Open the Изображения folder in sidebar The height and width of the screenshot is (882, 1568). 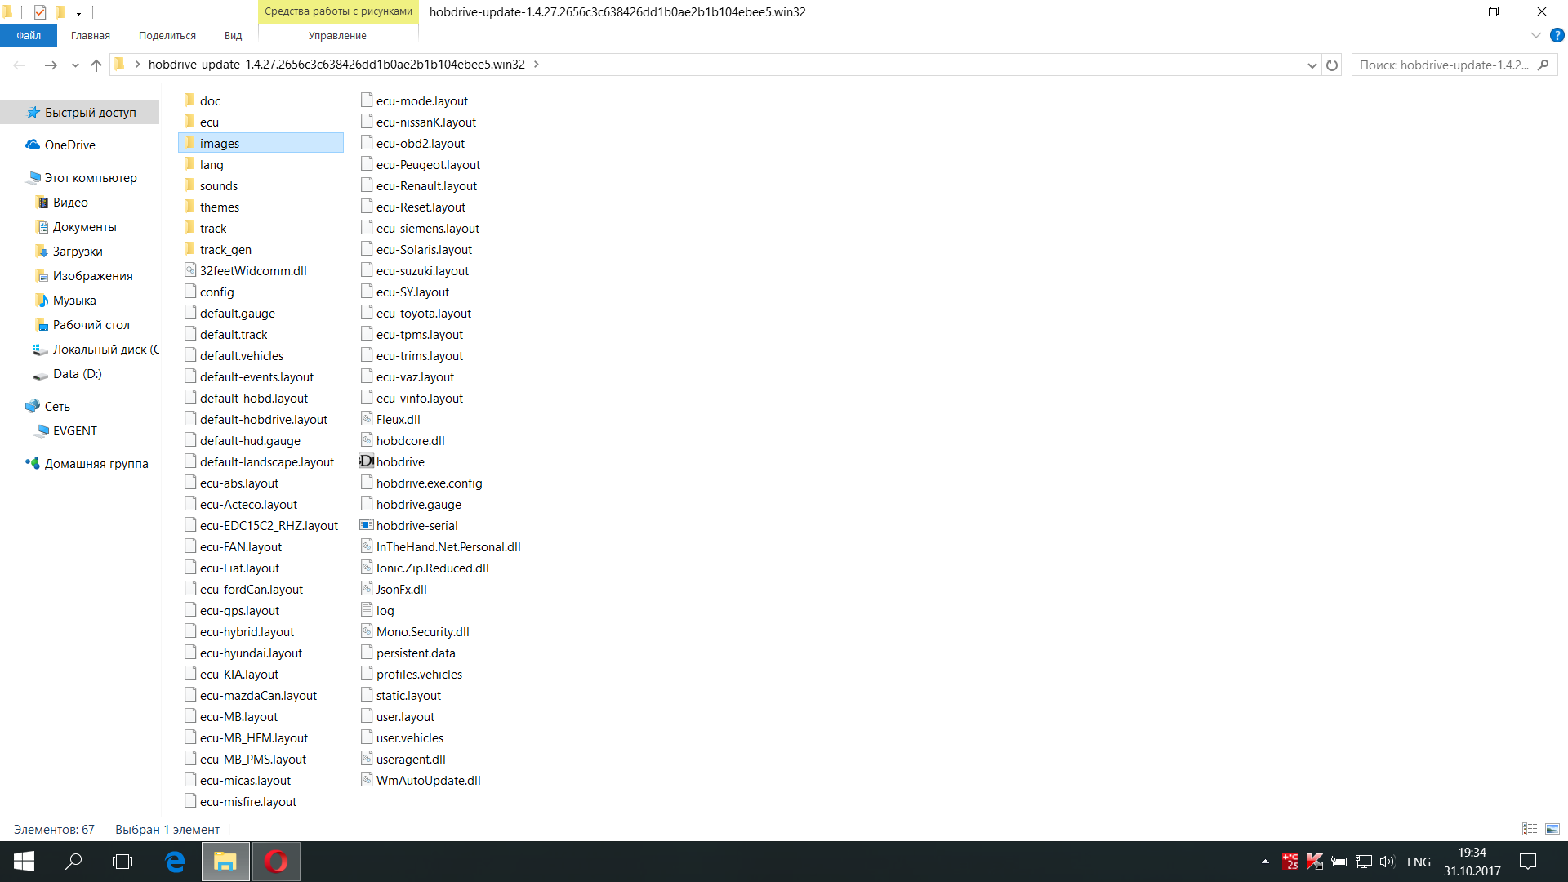[92, 275]
